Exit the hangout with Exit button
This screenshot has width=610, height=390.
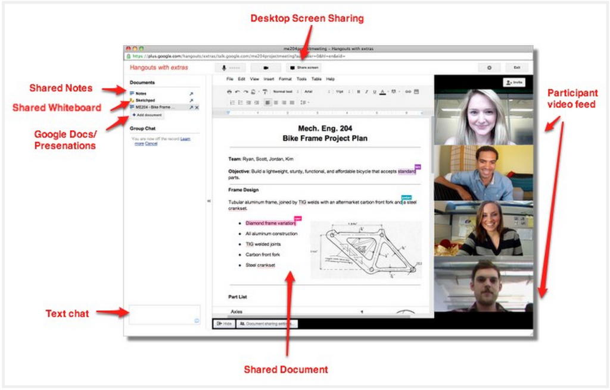coord(516,68)
